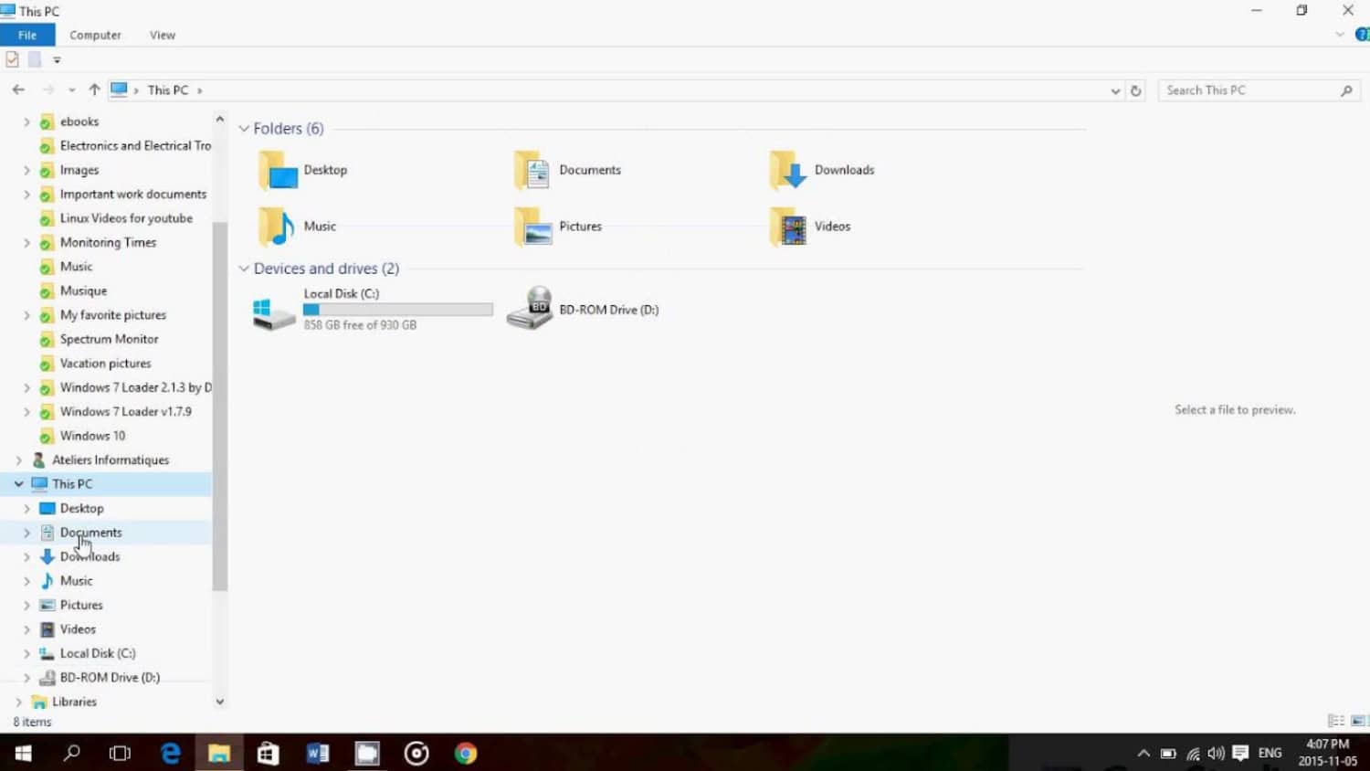Screen dimensions: 1370x771
Task: Expand the ebooks tree node
Action: click(x=26, y=121)
